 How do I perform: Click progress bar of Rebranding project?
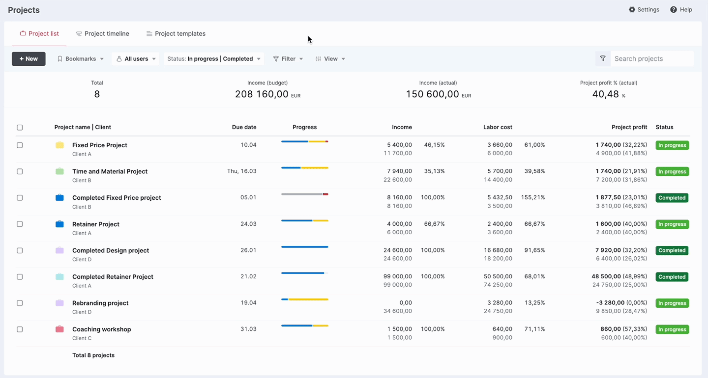[x=305, y=299]
